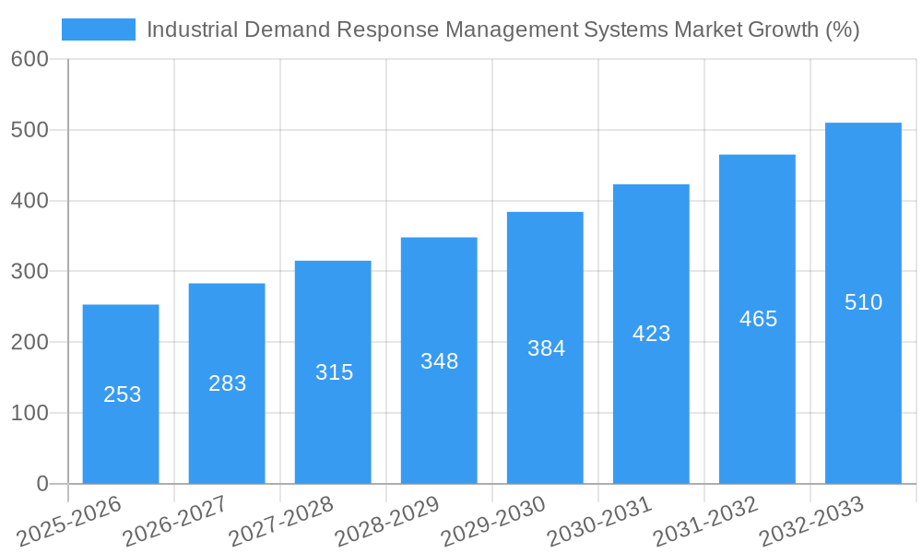Click the 600 y-axis value
The height and width of the screenshot is (553, 922).
[x=30, y=59]
